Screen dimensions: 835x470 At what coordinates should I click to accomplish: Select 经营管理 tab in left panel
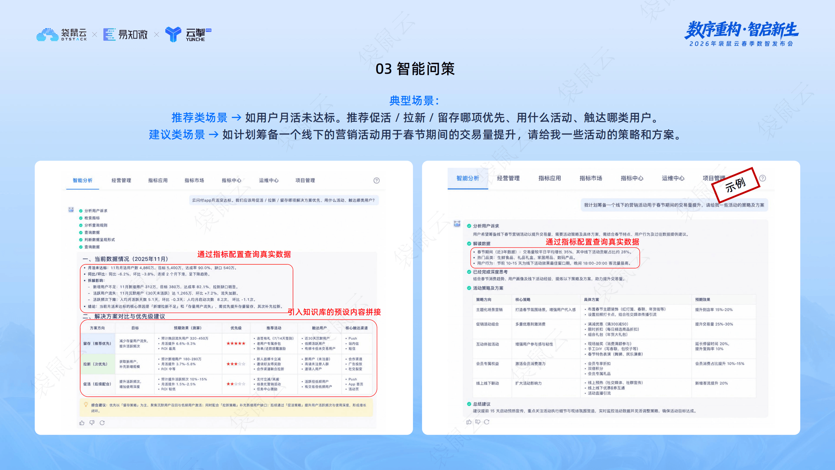pos(121,180)
